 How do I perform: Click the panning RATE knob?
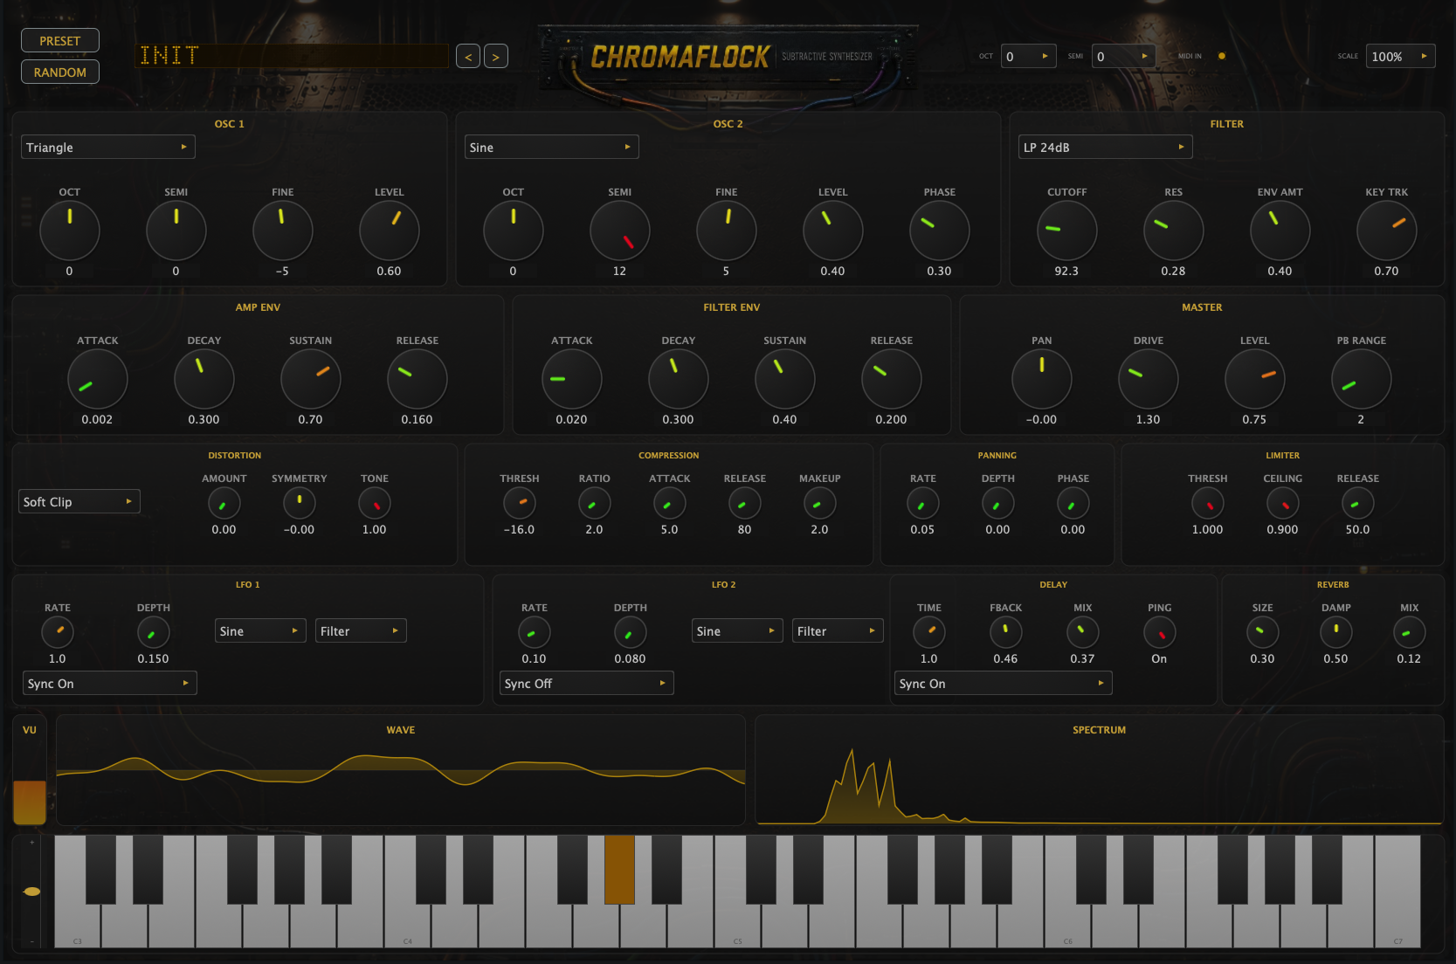click(923, 504)
